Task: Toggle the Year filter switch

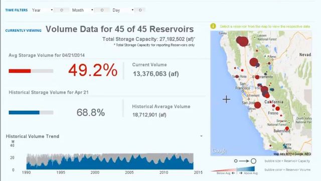Action: 61,10
